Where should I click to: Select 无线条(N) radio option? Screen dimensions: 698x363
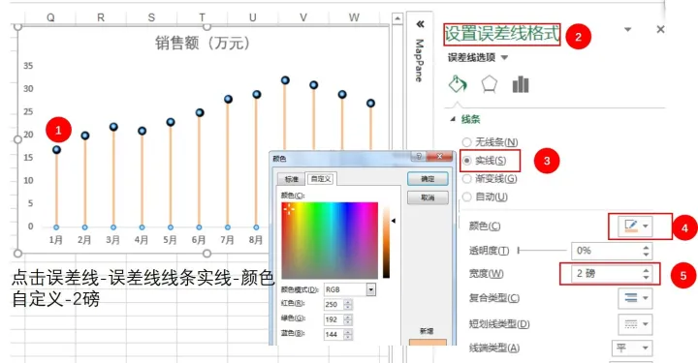click(x=466, y=142)
